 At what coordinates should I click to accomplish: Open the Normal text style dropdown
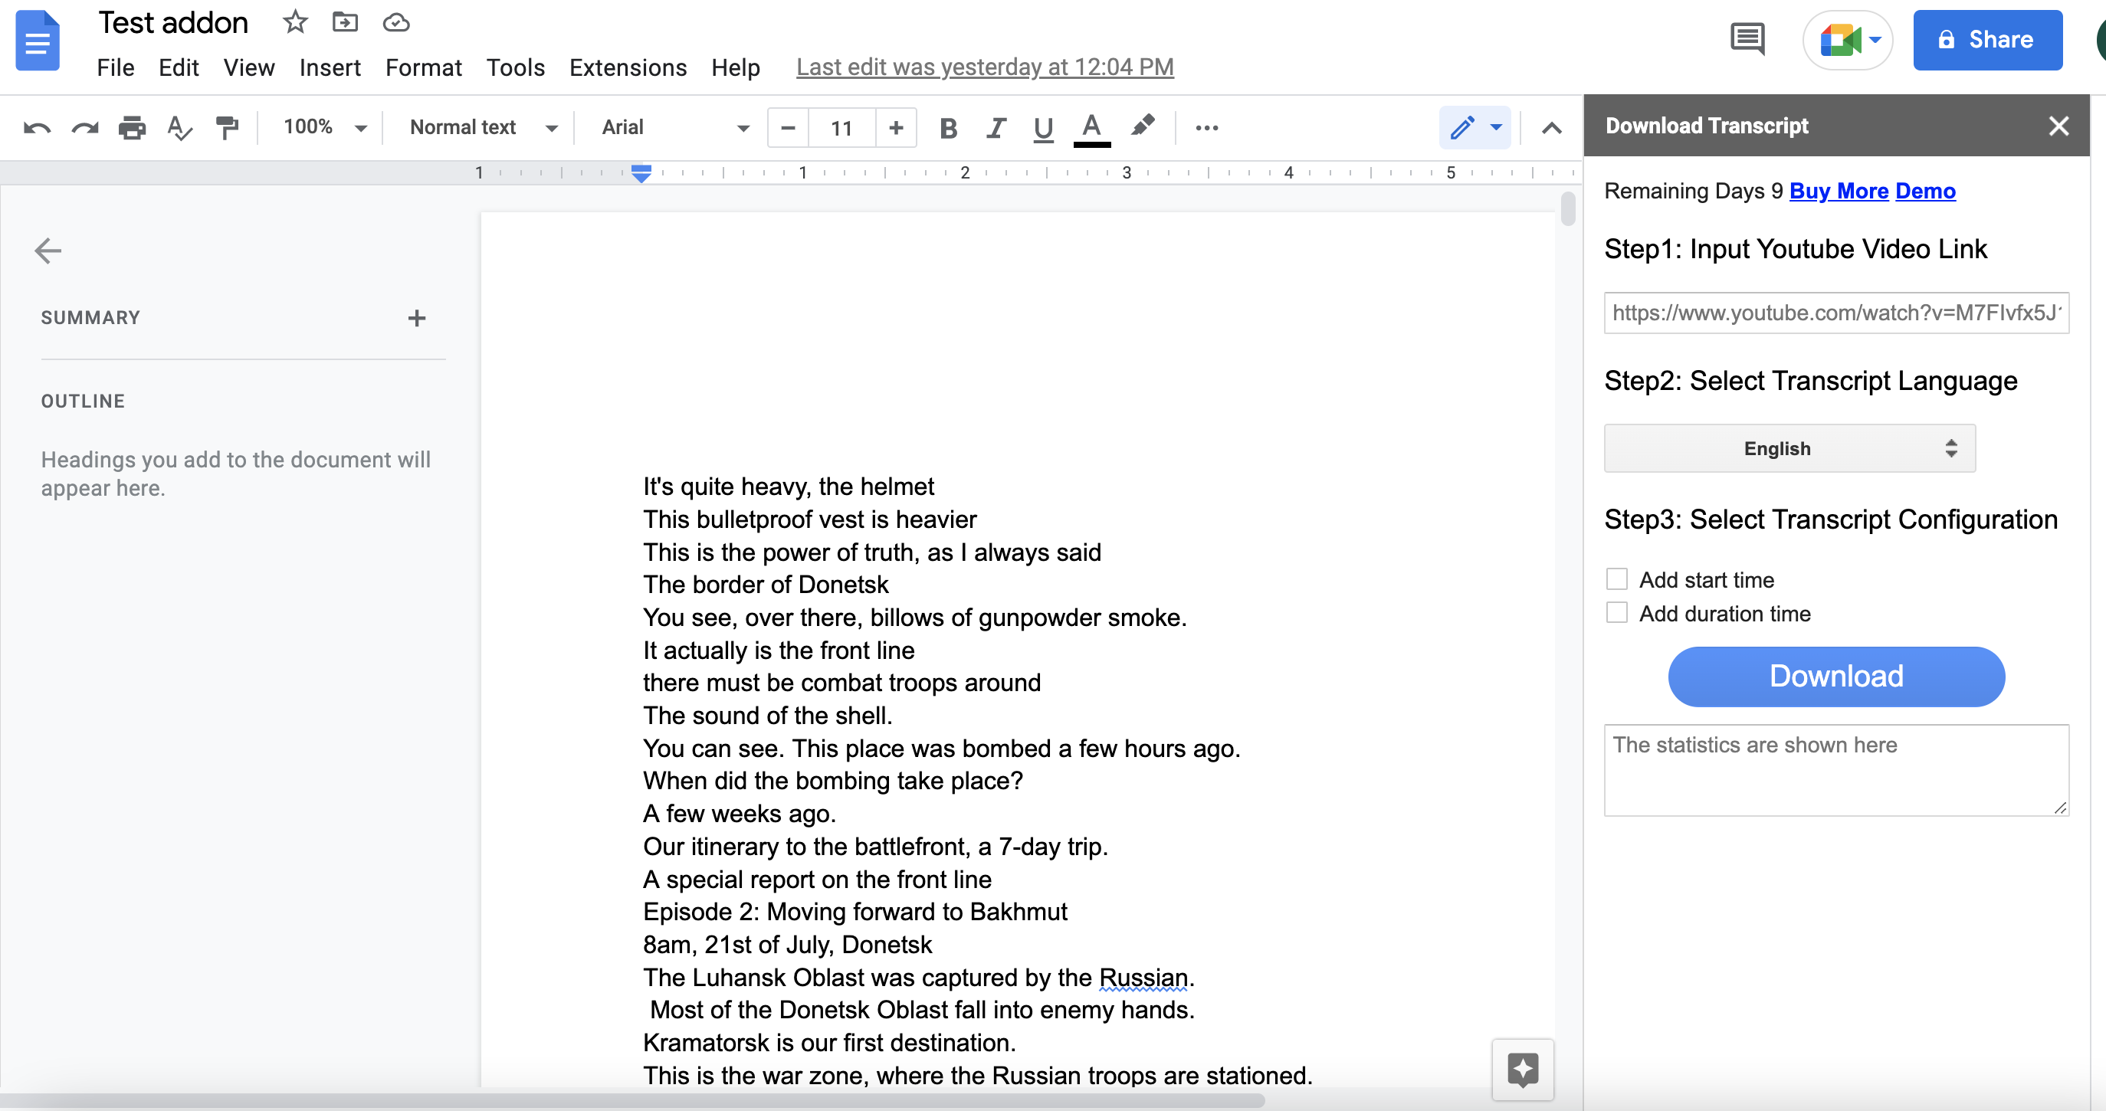click(x=483, y=126)
